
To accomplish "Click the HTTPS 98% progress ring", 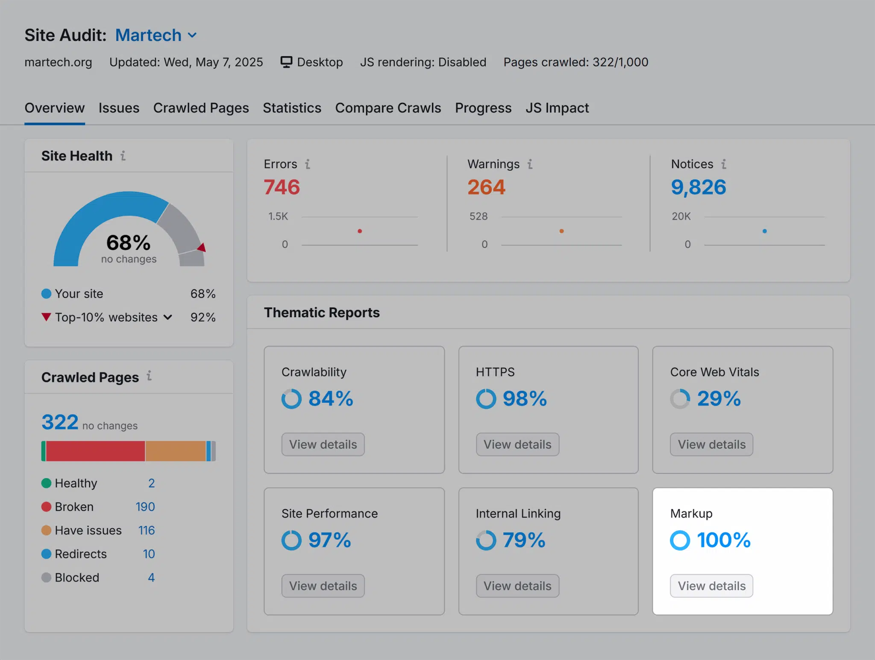I will (x=486, y=399).
